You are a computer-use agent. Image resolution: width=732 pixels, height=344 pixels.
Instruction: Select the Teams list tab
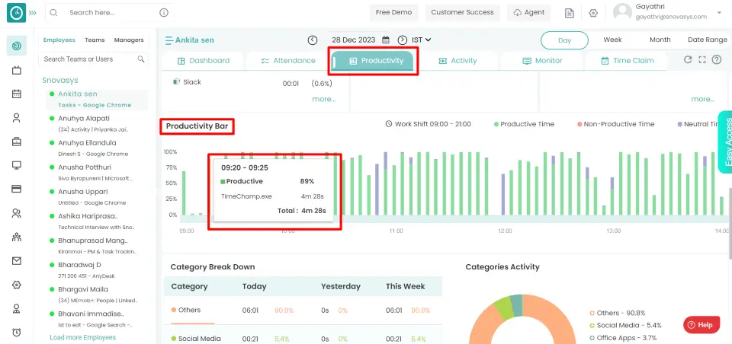tap(95, 40)
